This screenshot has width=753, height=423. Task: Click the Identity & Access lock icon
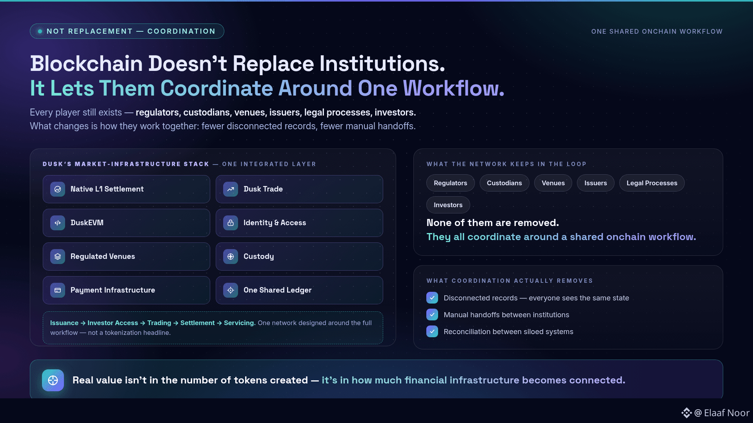(231, 223)
